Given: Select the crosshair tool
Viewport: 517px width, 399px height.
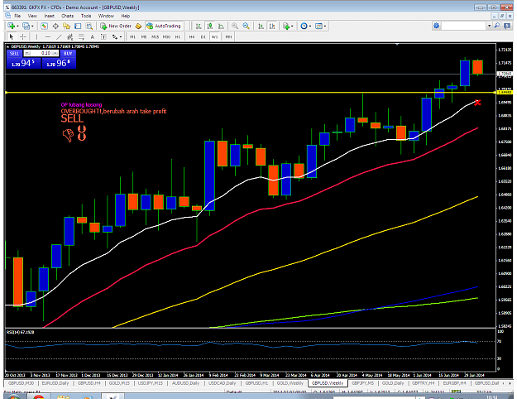Looking at the screenshot, I should pos(22,36).
